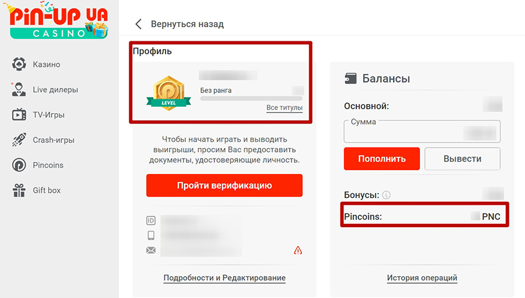Click the Pincoins PNC balance row
525x298 pixels.
click(x=422, y=217)
